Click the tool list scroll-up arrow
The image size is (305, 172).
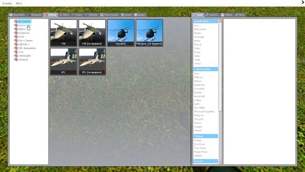click(220, 20)
